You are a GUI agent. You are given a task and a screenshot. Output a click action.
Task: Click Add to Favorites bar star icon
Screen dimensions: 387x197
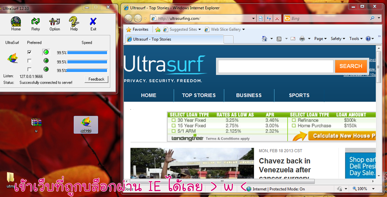158,30
